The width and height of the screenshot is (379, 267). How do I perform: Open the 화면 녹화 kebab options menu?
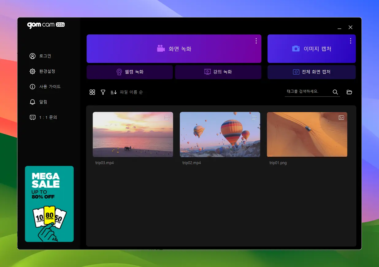(256, 41)
